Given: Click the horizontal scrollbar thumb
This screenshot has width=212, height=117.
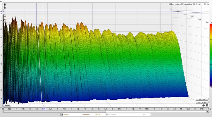Looking at the screenshot, I should (55, 112).
